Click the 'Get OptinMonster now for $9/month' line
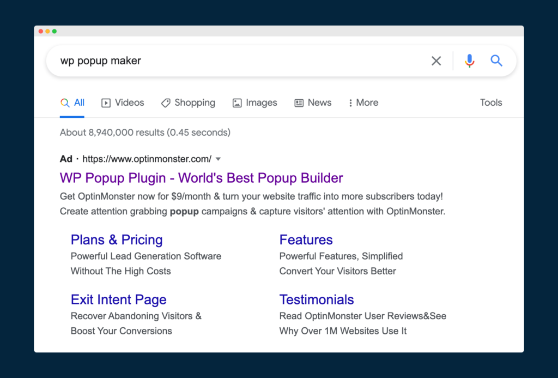The image size is (558, 378). 251,196
